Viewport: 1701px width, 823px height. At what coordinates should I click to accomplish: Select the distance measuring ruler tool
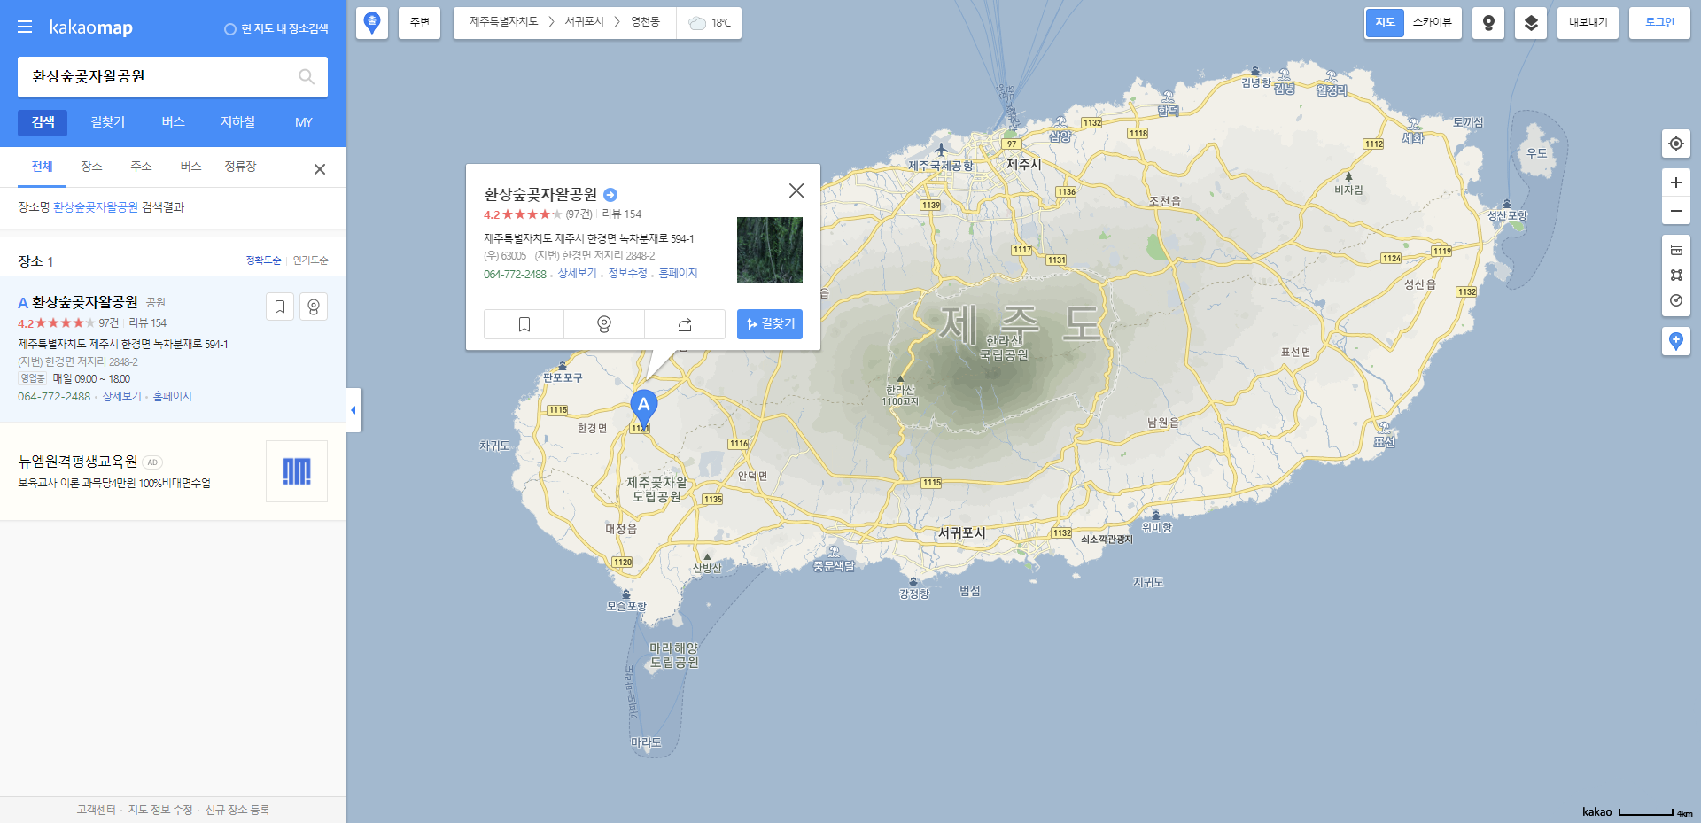click(x=1676, y=251)
